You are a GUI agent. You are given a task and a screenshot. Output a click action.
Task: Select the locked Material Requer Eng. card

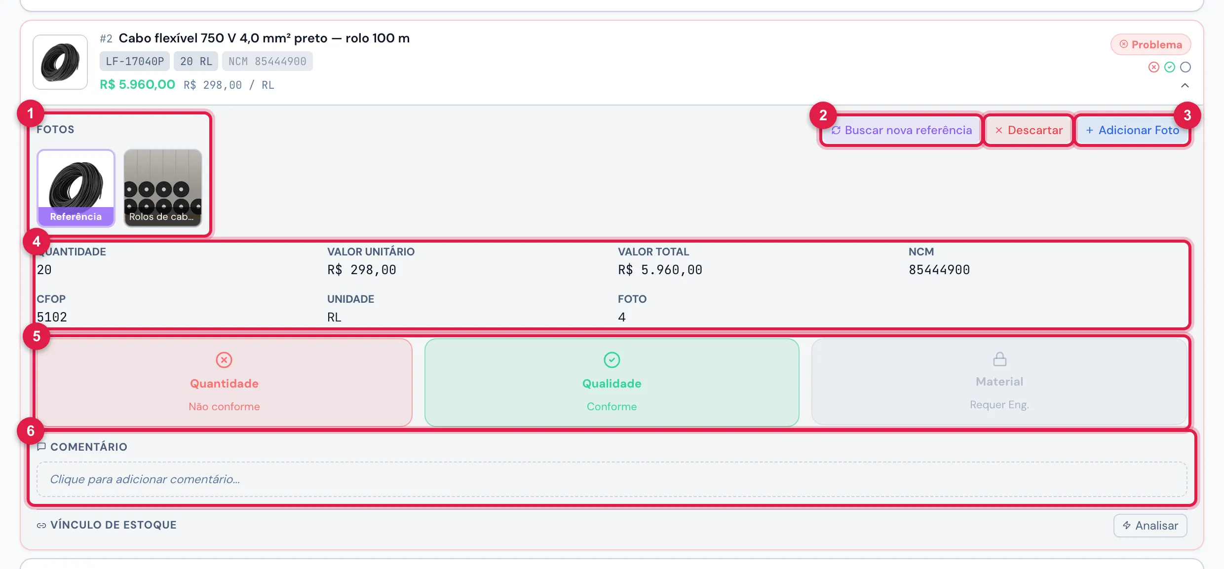999,381
